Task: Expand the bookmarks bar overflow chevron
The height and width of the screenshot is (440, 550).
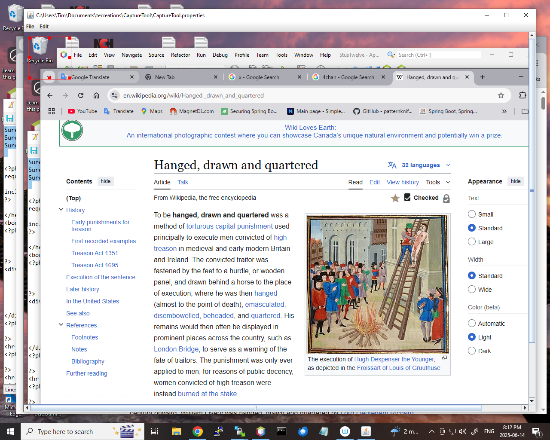Action: tap(504, 111)
